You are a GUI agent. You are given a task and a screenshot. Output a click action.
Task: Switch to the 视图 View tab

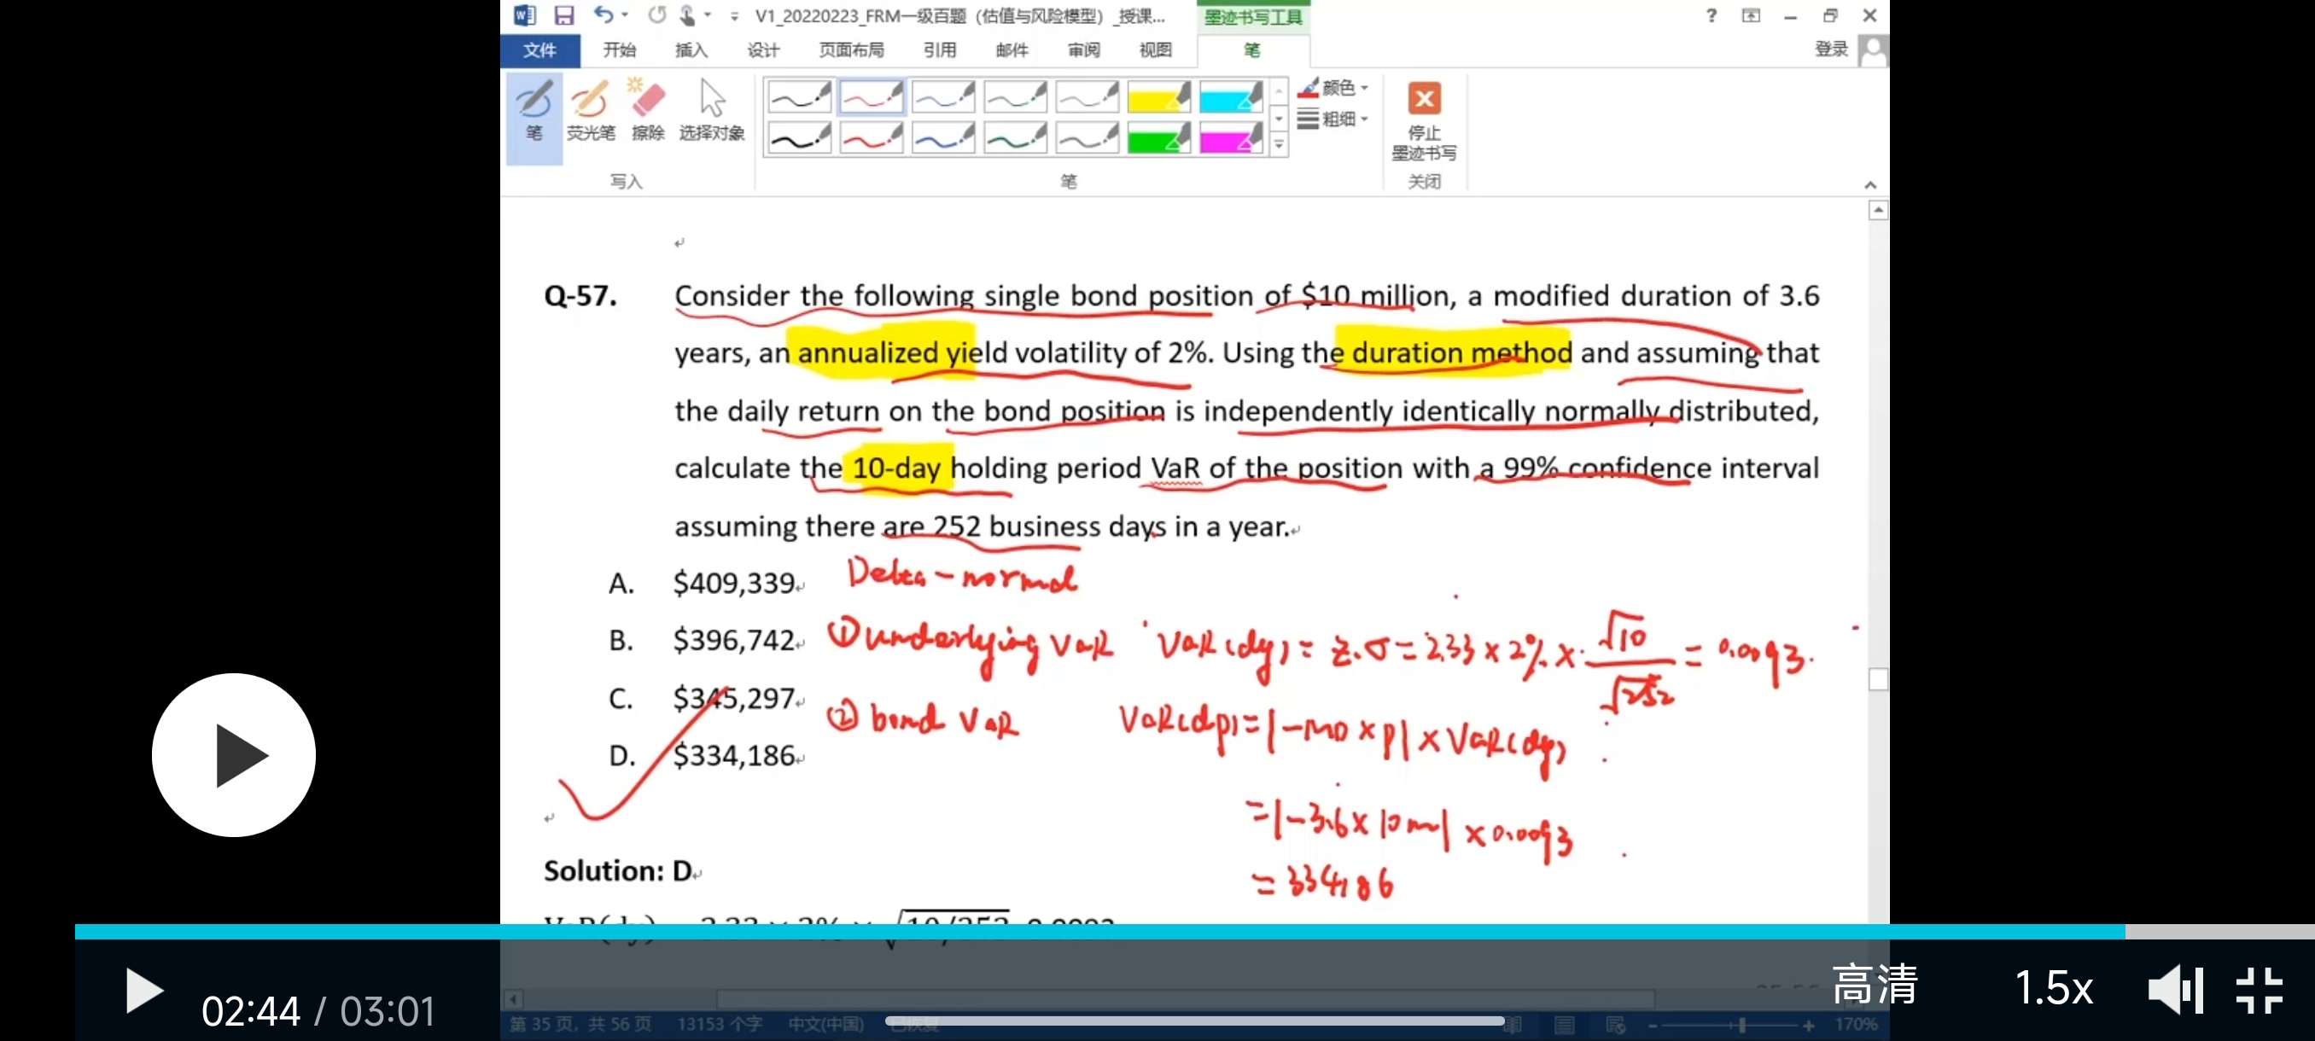pos(1156,50)
